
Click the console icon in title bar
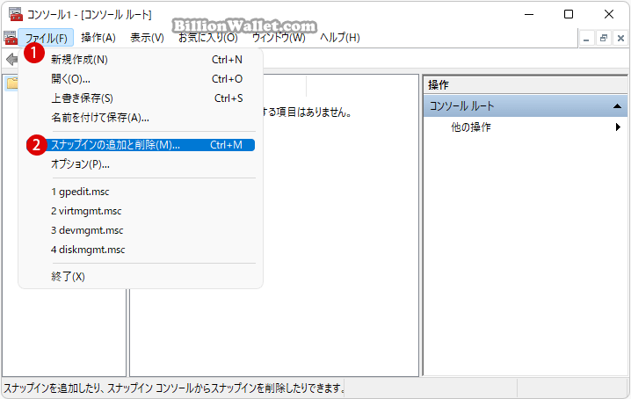[16, 14]
